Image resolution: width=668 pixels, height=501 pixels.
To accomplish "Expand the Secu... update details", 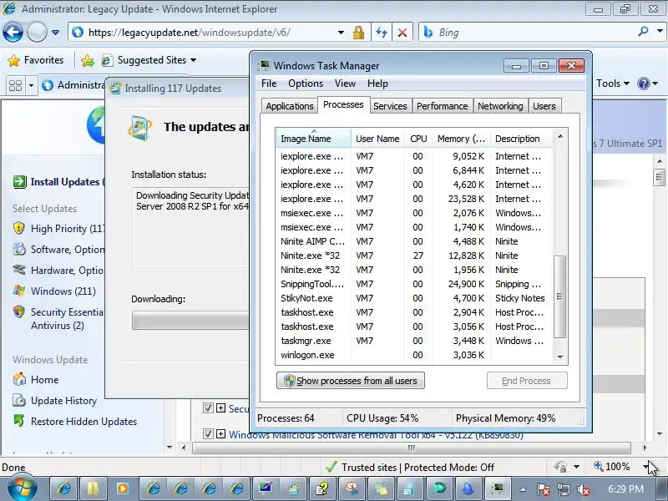I will pos(220,408).
